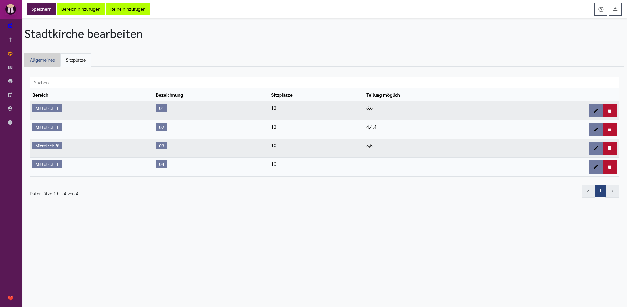Go to previous page arrow
627x307 pixels.
coord(588,191)
